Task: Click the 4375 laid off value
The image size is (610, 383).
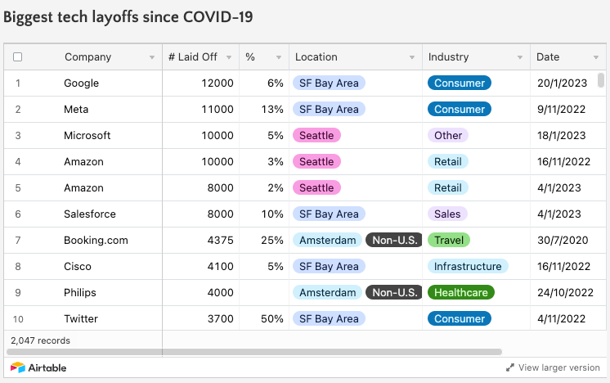Action: tap(220, 240)
